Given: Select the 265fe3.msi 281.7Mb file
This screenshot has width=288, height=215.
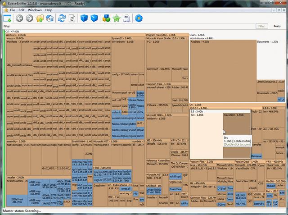Looking at the screenshot, I should [17, 201].
